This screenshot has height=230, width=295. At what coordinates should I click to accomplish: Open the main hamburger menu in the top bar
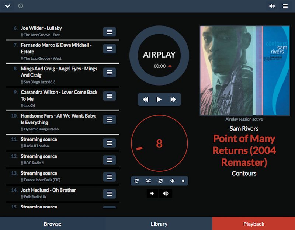click(x=285, y=6)
